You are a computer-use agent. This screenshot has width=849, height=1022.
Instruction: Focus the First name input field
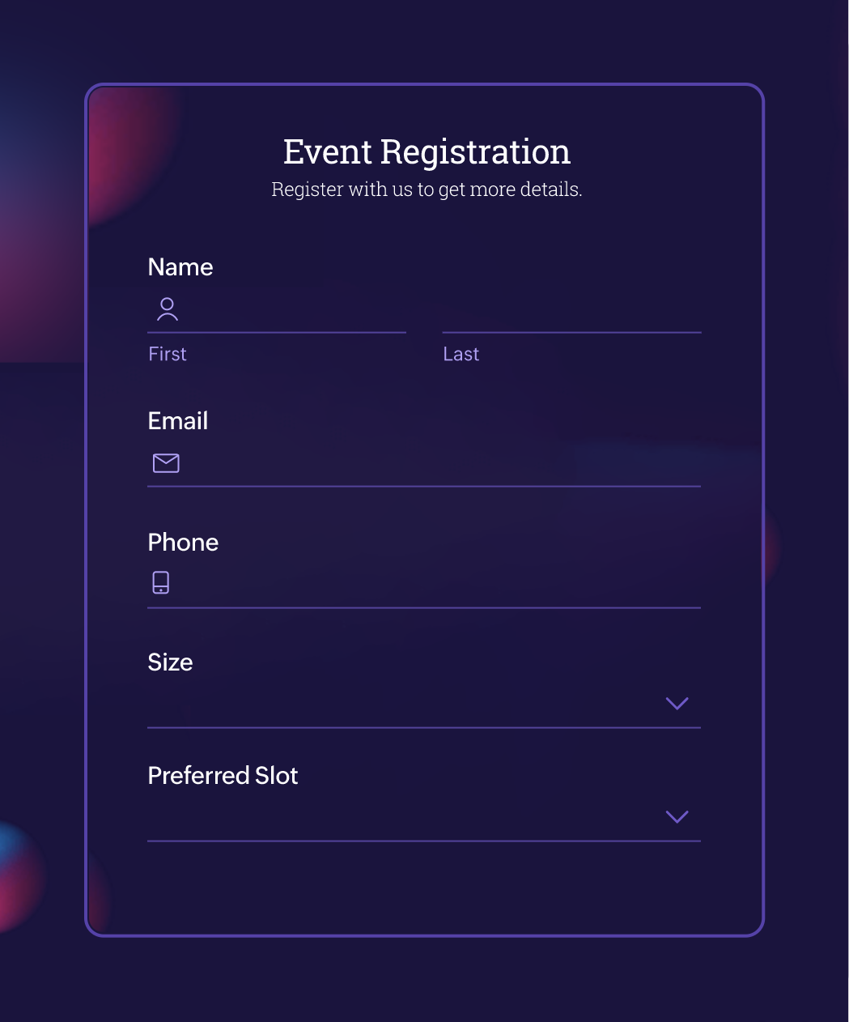pyautogui.click(x=291, y=311)
